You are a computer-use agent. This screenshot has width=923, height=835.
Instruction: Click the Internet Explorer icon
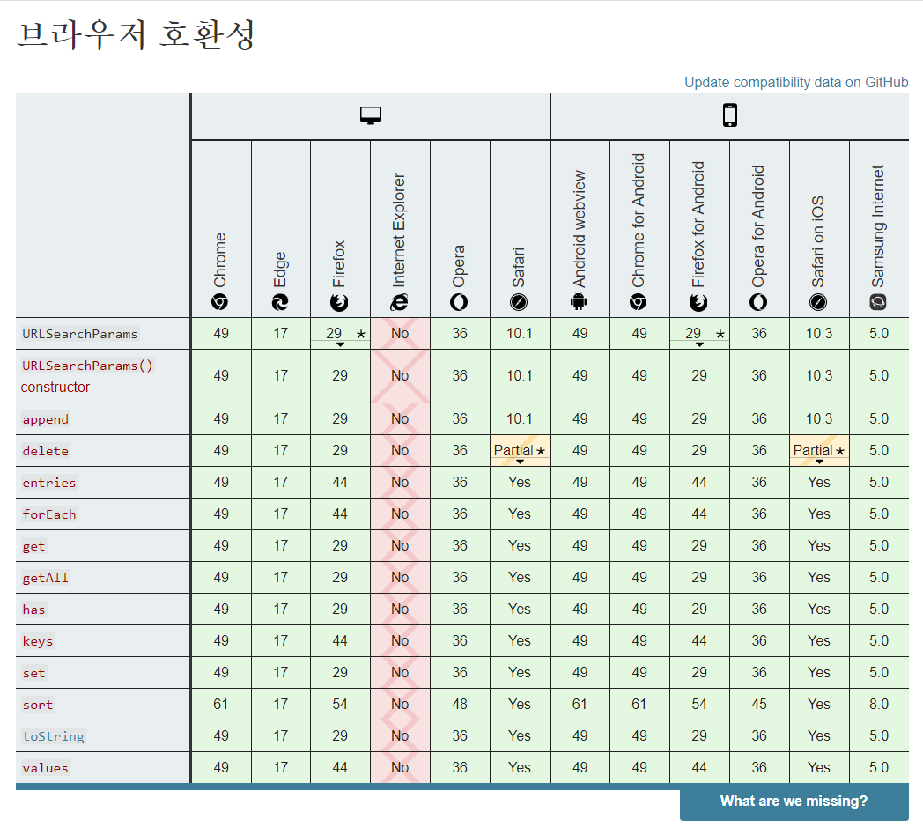click(399, 303)
